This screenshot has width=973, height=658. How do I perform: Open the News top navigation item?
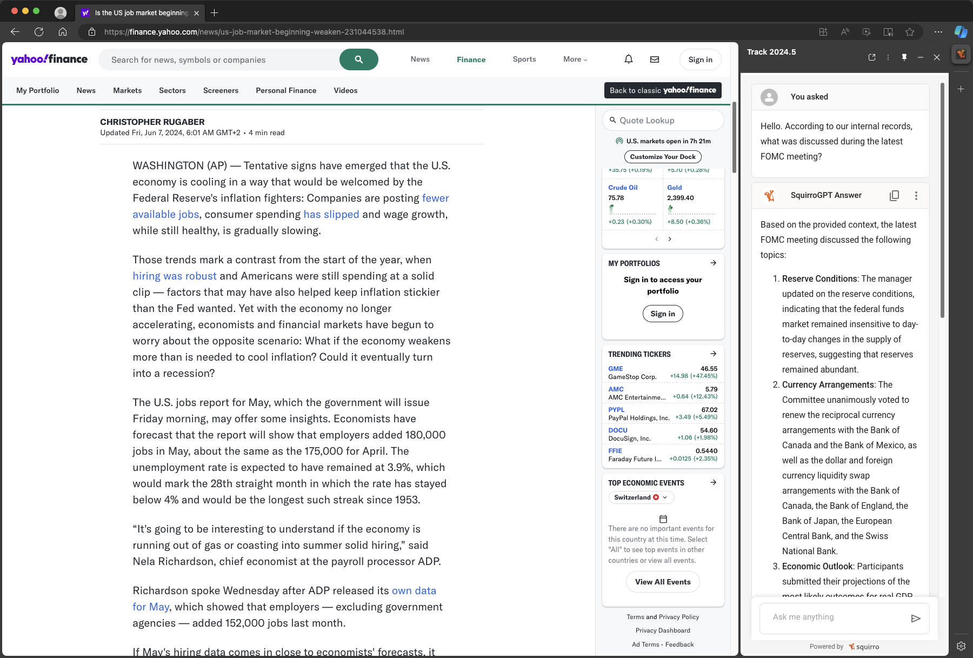pos(420,59)
